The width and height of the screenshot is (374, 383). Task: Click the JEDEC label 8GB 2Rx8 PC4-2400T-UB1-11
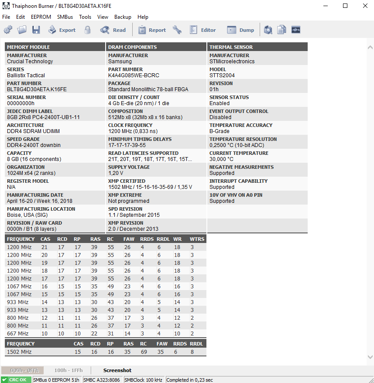[43, 117]
